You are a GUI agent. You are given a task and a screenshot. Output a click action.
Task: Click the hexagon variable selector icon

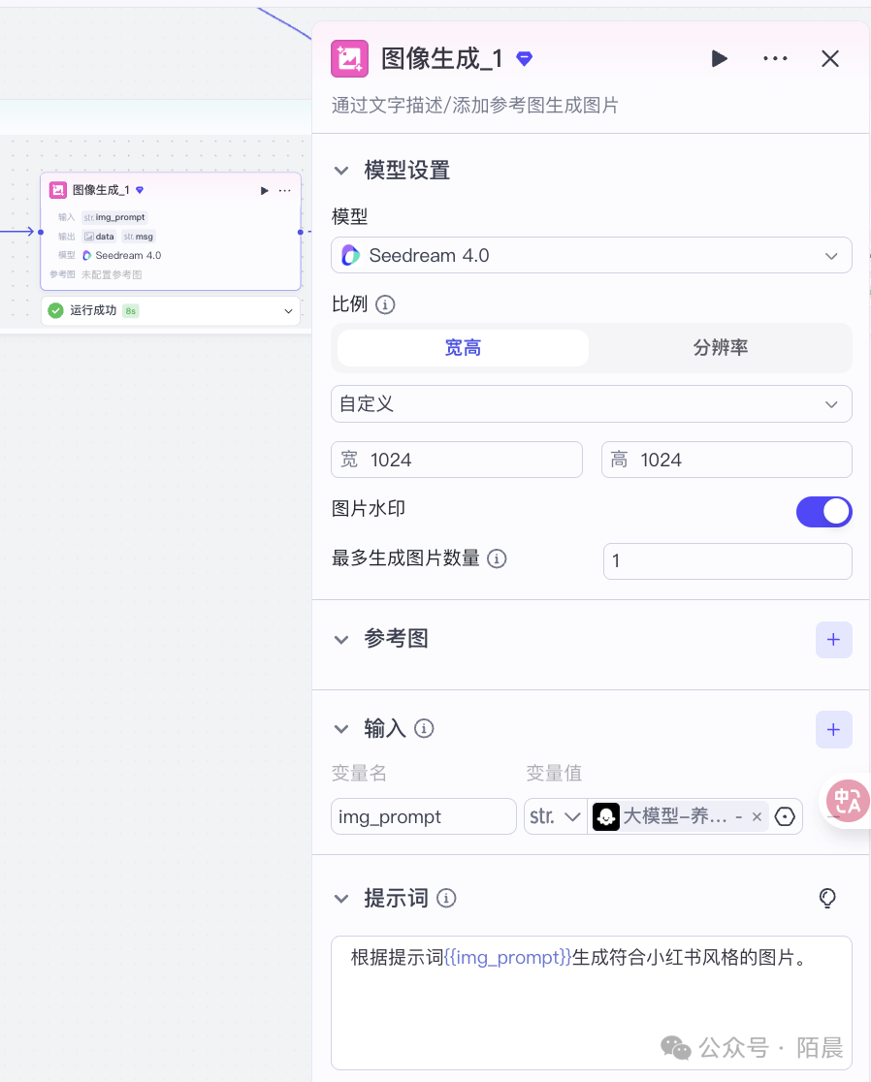click(x=785, y=817)
